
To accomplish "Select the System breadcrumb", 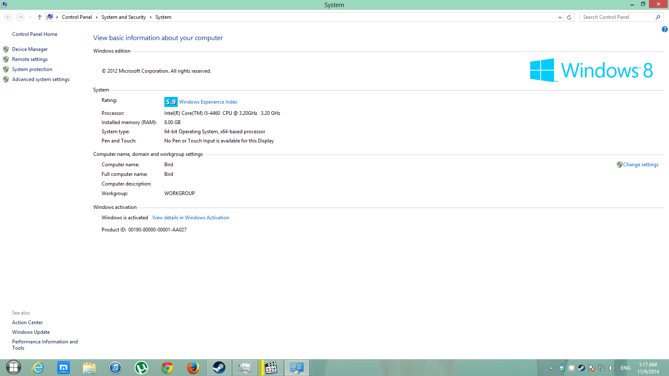I will tap(163, 17).
